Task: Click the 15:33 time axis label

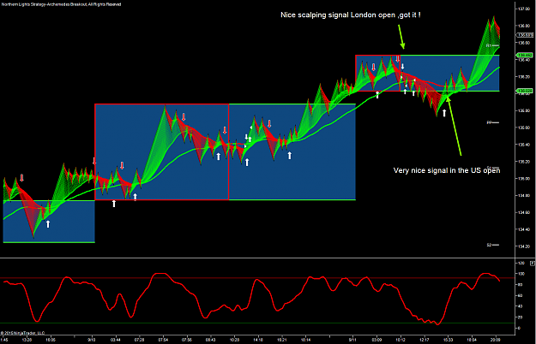Action: click(449, 340)
